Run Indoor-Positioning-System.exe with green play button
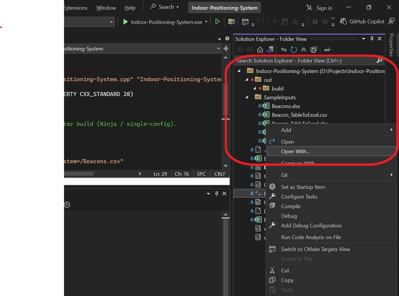399x296 pixels. [126, 22]
